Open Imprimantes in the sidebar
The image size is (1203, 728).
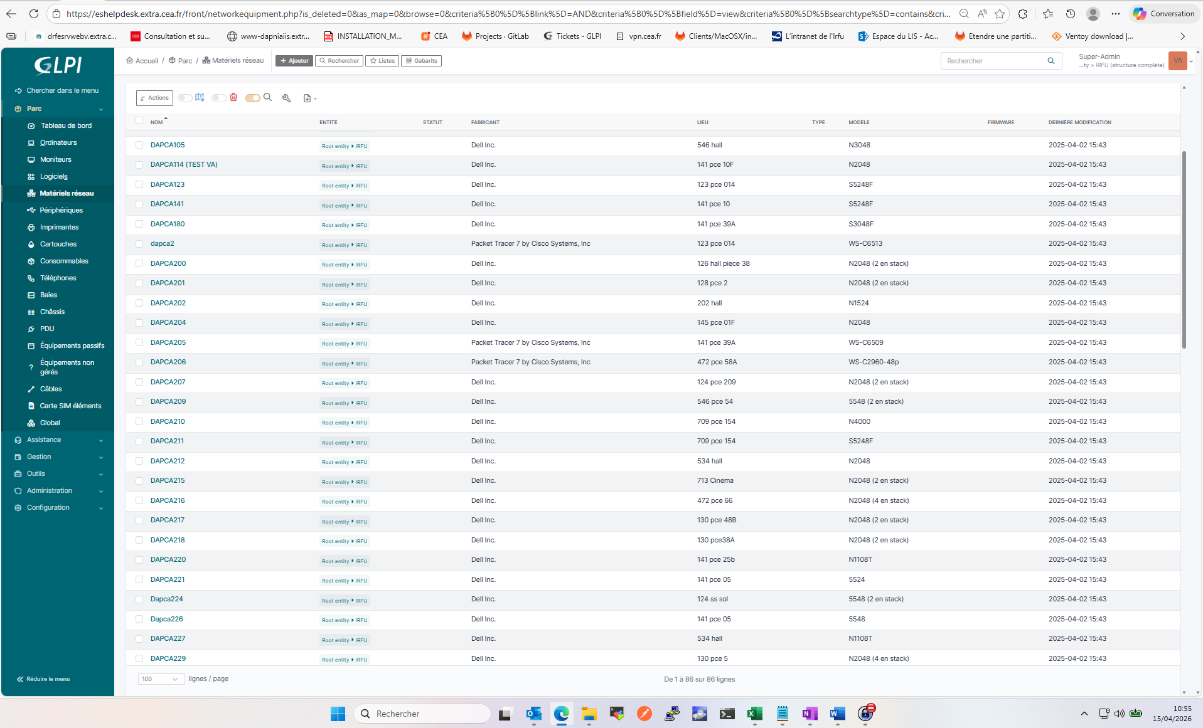click(x=60, y=227)
